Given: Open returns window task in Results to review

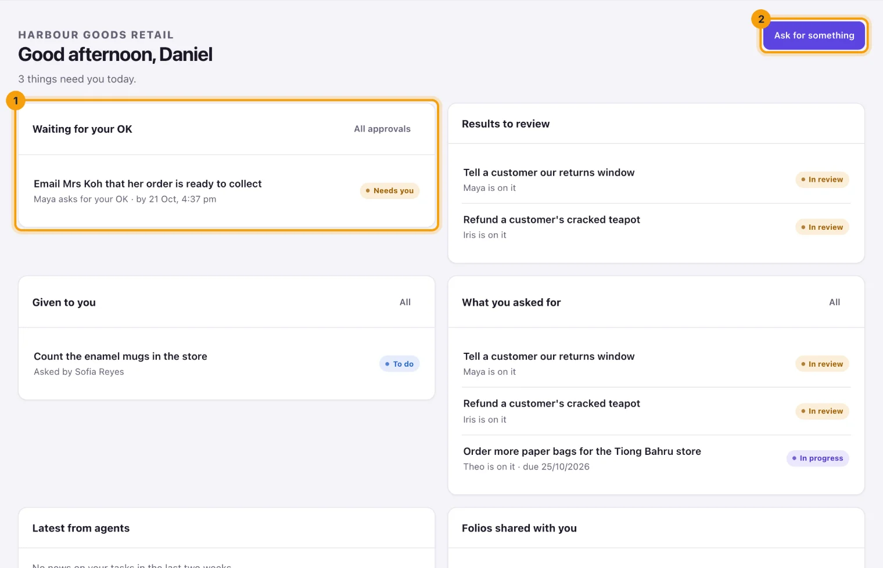Looking at the screenshot, I should [x=656, y=180].
